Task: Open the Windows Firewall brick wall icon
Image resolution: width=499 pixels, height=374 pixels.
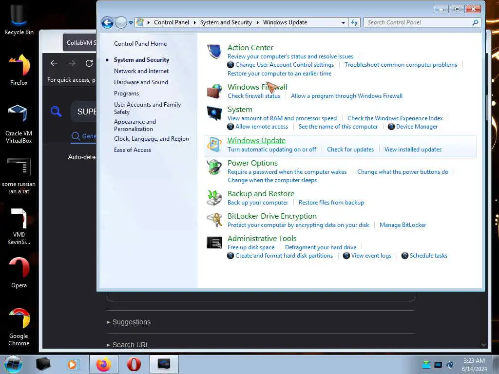Action: (214, 91)
